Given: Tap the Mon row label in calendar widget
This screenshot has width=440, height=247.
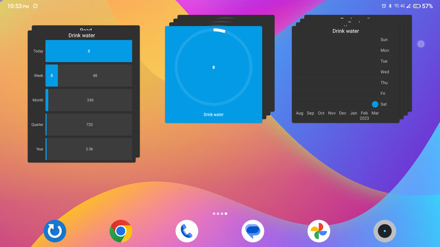Looking at the screenshot, I should pos(385,50).
